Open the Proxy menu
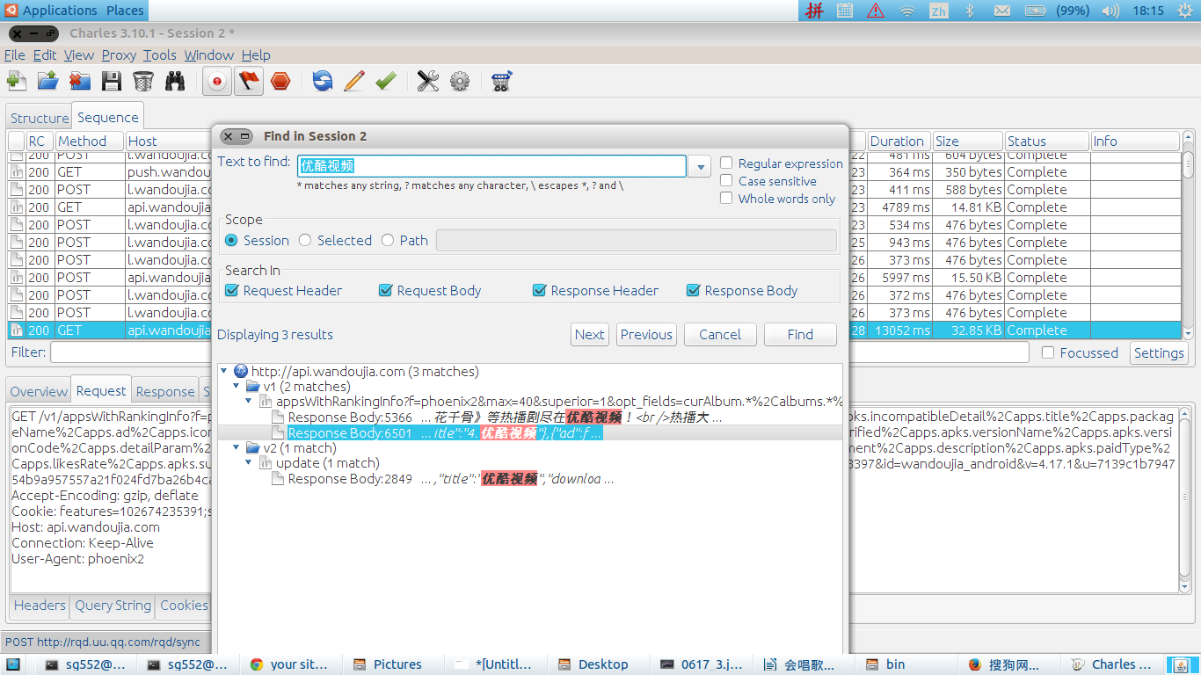This screenshot has height=675, width=1201. (119, 54)
